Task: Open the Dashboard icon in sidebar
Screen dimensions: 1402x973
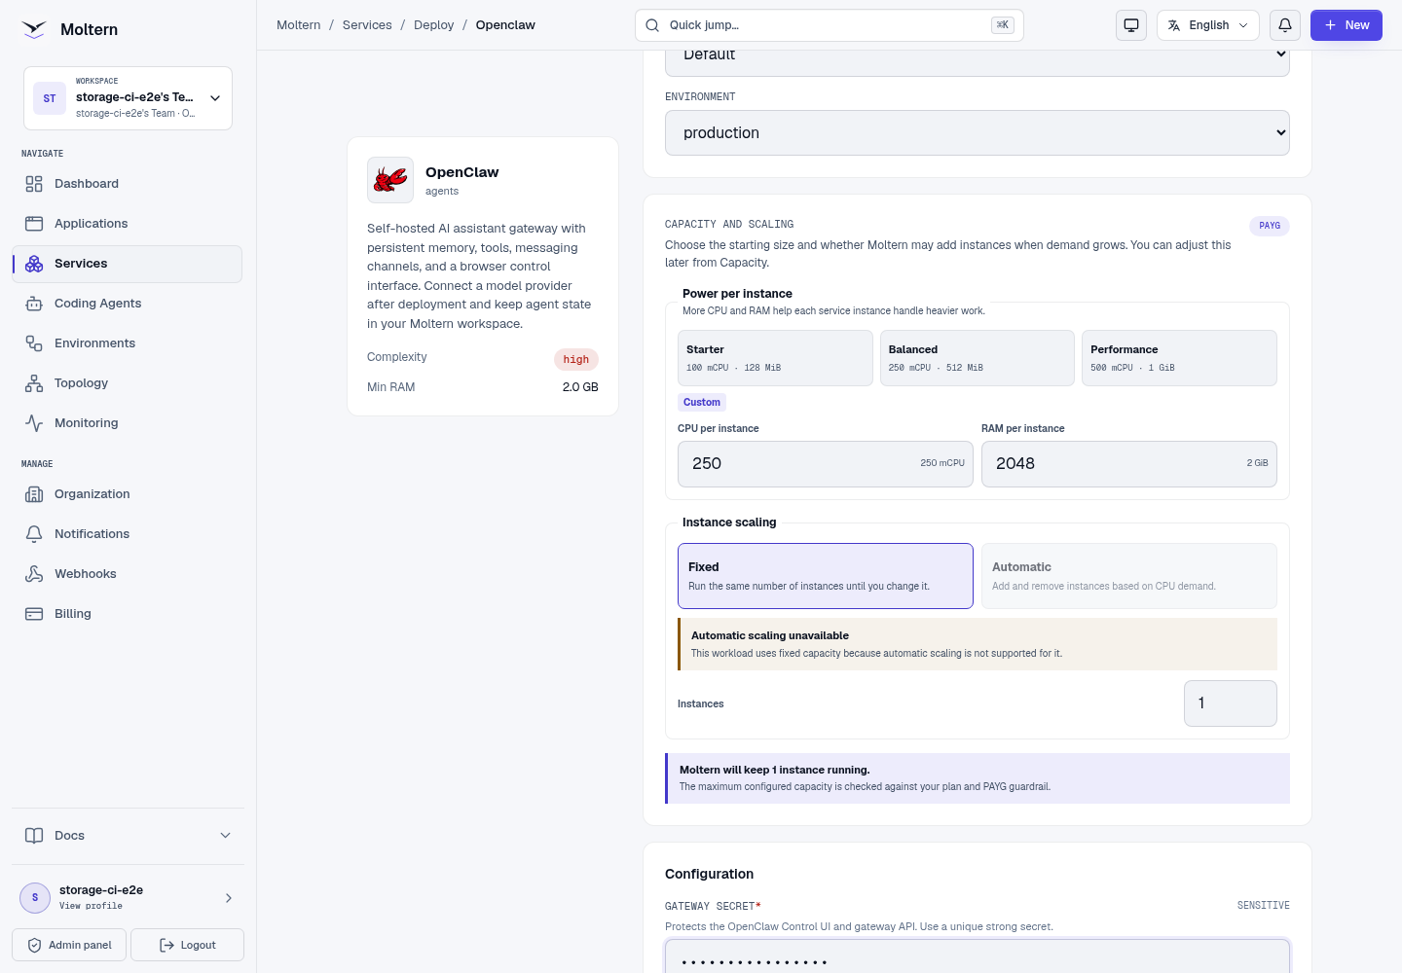Action: 34,184
